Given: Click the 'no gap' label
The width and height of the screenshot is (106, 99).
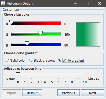Looking at the screenshot, I should click(x=10, y=79).
